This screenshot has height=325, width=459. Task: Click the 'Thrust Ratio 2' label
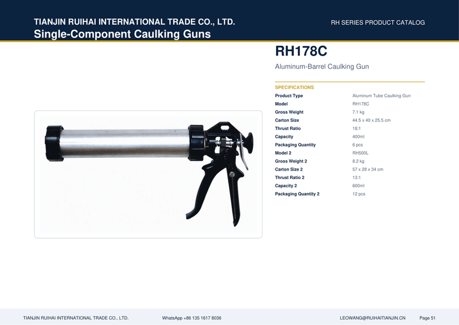(290, 177)
